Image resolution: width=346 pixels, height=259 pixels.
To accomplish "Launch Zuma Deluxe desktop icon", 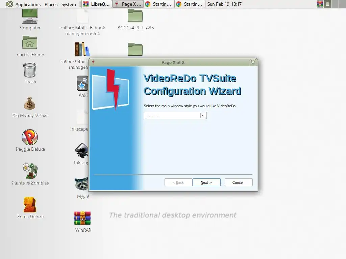I will (x=30, y=204).
